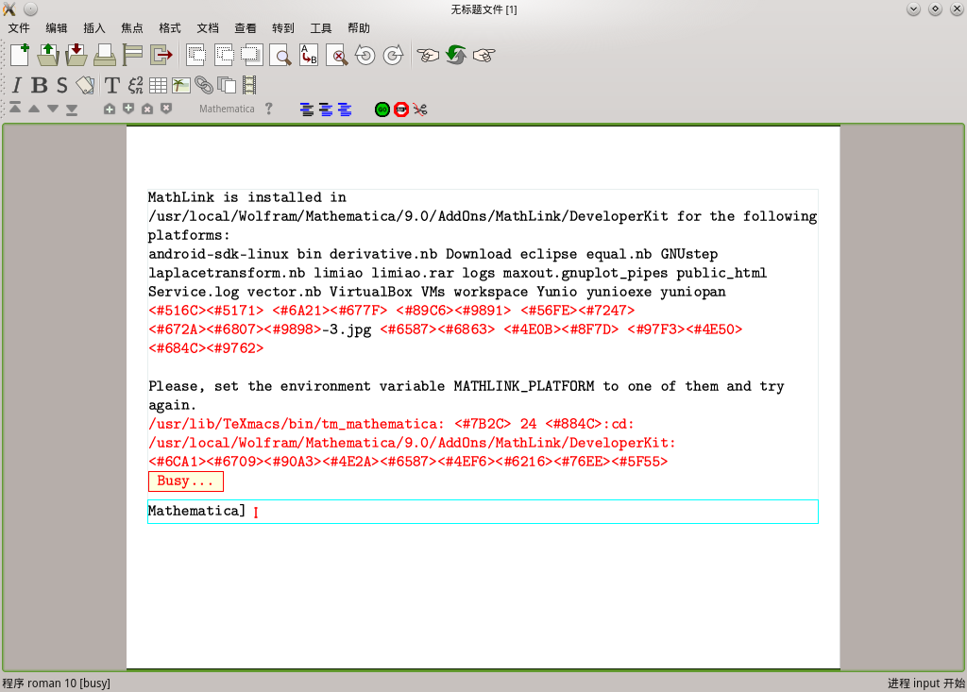This screenshot has width=967, height=692.
Task: Click the film strip animation icon
Action: [x=249, y=85]
